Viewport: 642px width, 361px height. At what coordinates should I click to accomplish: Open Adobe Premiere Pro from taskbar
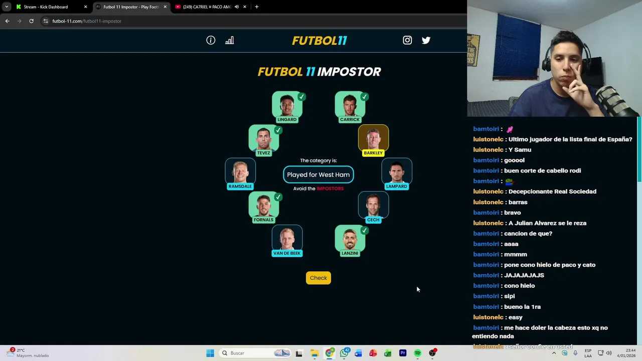click(x=403, y=353)
